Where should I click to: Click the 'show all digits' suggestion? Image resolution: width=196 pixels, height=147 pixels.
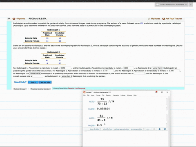(94, 129)
